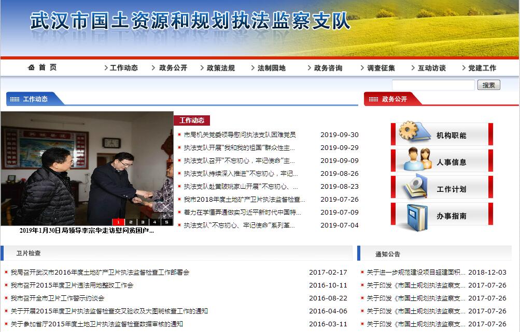The width and height of the screenshot is (520, 332).
Task: Open the 工作计划 disc icon button
Action: pyautogui.click(x=442, y=187)
